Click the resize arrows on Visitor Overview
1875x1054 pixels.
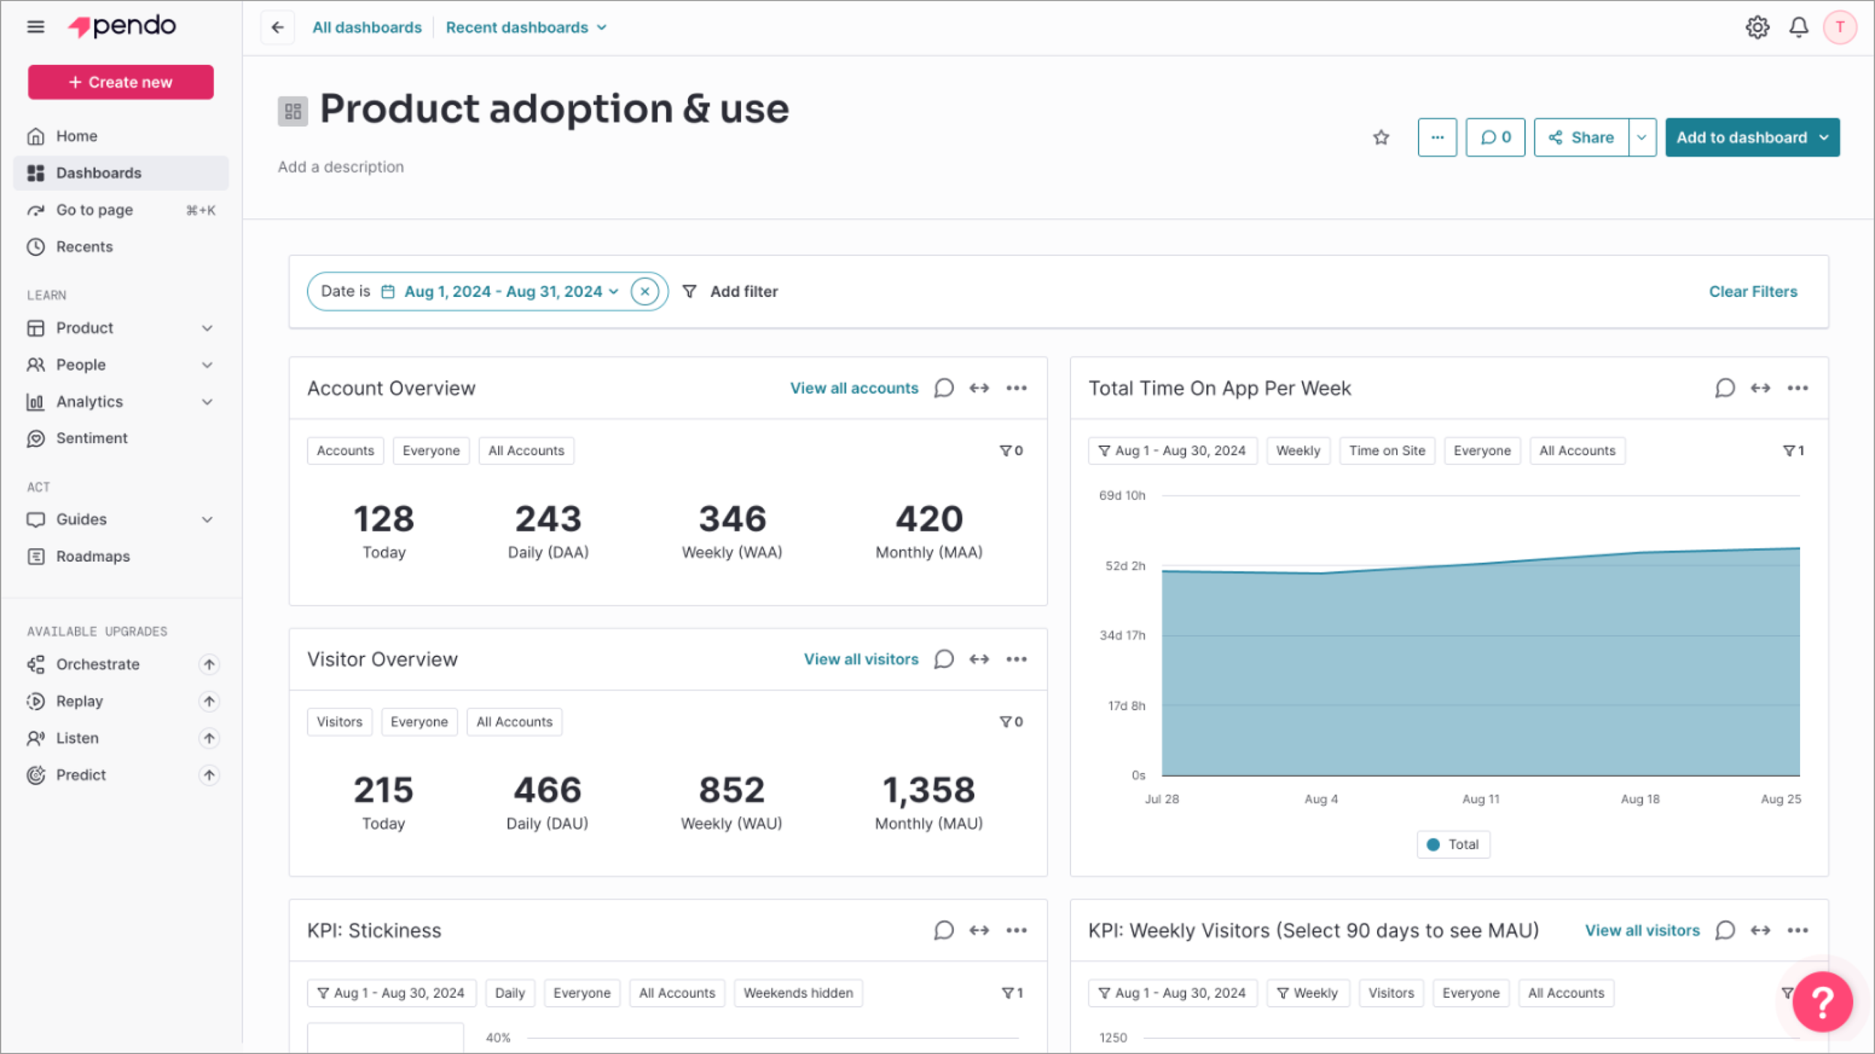(x=979, y=659)
